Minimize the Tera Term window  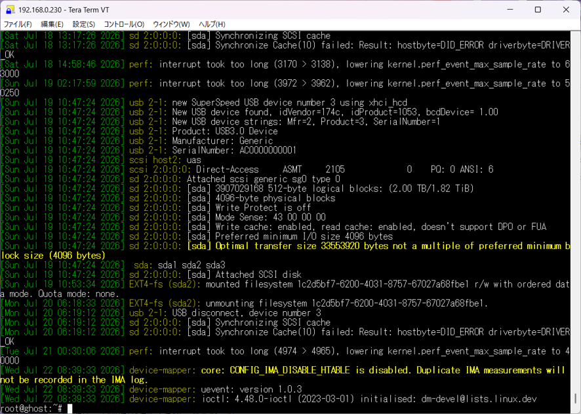tap(510, 10)
